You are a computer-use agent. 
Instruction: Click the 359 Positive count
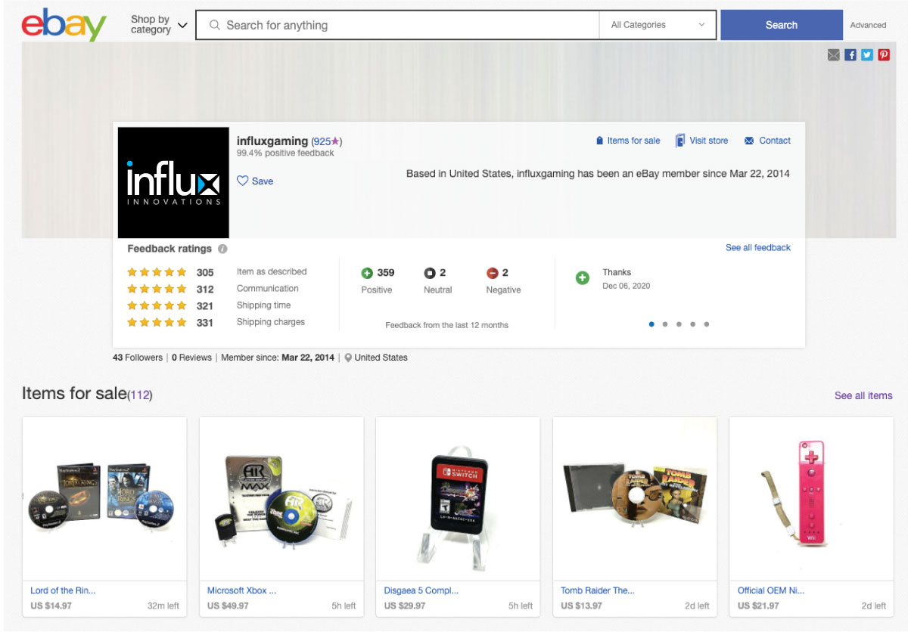click(386, 273)
